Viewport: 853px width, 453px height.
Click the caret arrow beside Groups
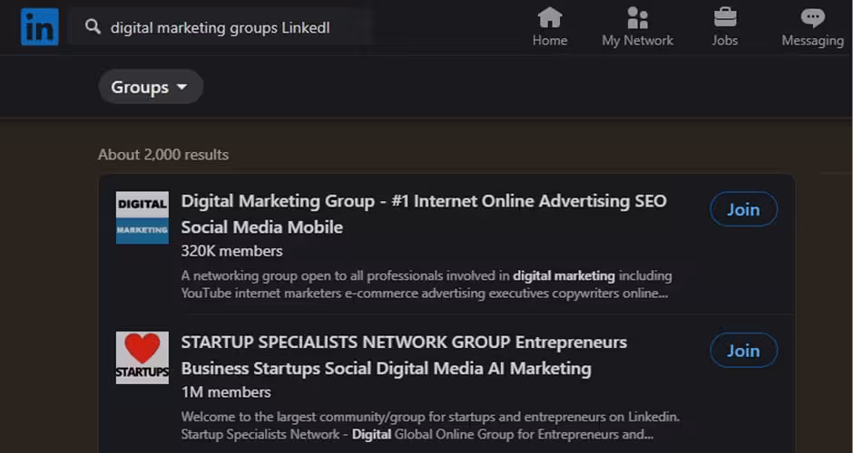[x=181, y=87]
